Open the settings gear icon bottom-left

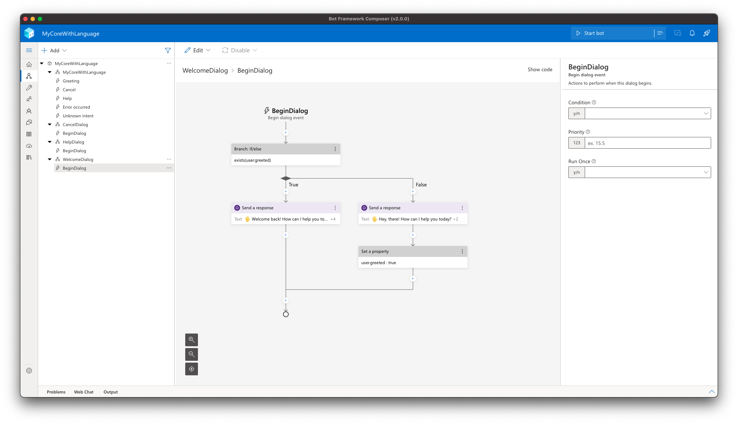coord(29,371)
